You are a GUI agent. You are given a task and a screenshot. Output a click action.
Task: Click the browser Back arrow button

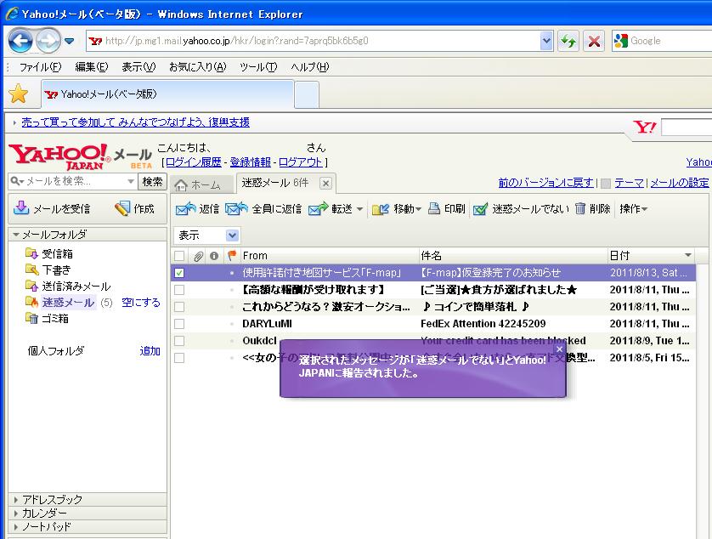coord(20,41)
